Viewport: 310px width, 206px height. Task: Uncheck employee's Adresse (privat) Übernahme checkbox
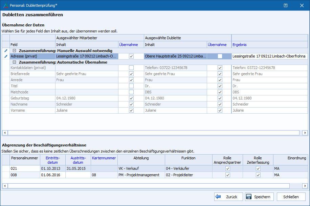131,56
